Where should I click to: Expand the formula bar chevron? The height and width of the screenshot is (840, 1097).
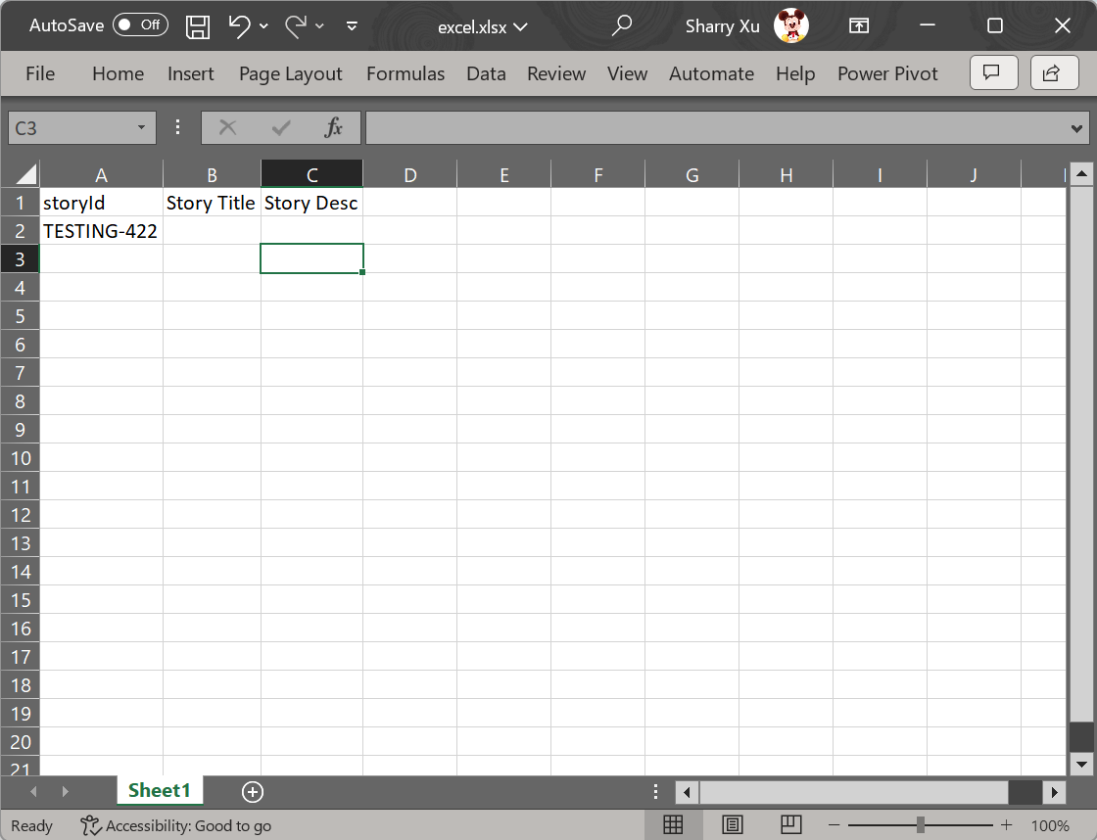1076,128
